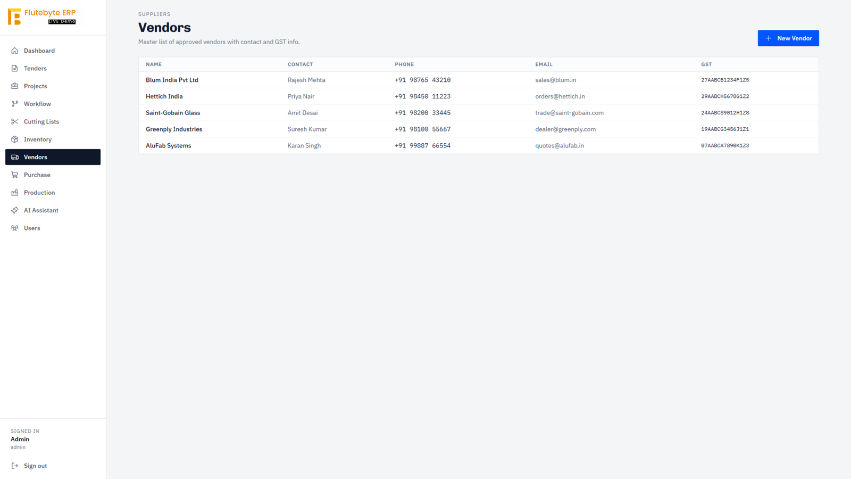Click the SUPPLIERS breadcrumb label

coord(154,14)
